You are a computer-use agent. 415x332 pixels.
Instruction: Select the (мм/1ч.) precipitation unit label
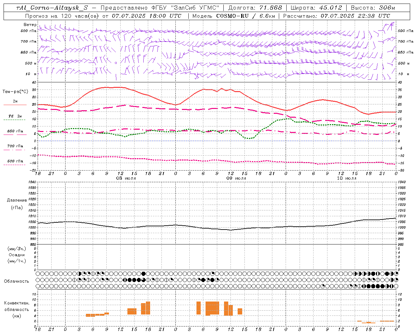(x=17, y=261)
